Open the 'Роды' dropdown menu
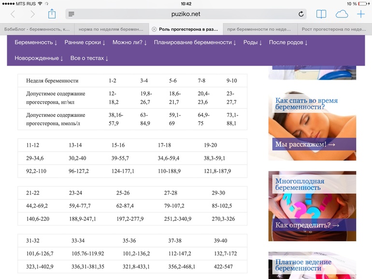This screenshot has height=279, width=372. pos(252,42)
